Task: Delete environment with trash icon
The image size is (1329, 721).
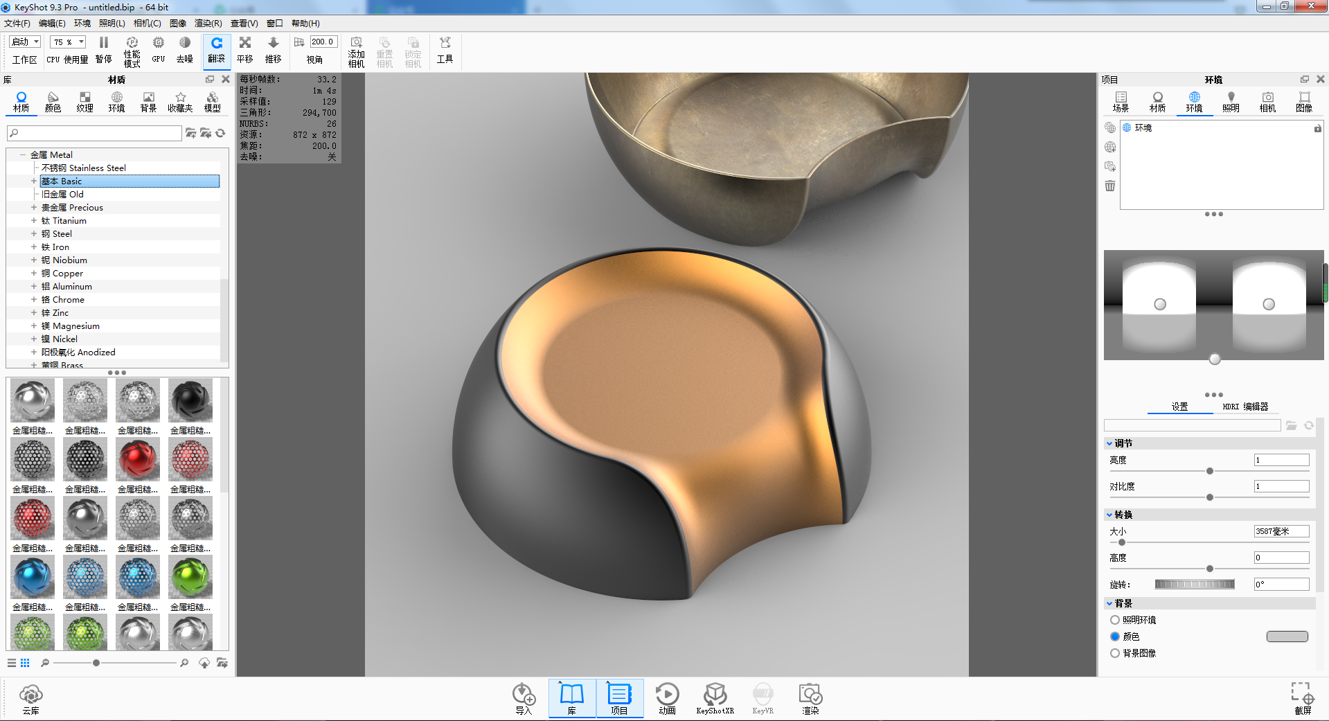Action: coord(1110,186)
